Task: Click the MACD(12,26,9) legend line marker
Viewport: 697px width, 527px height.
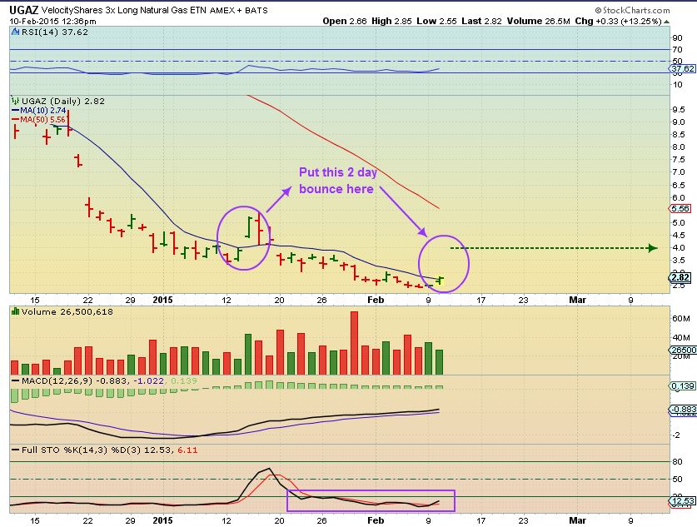Action: (15, 380)
